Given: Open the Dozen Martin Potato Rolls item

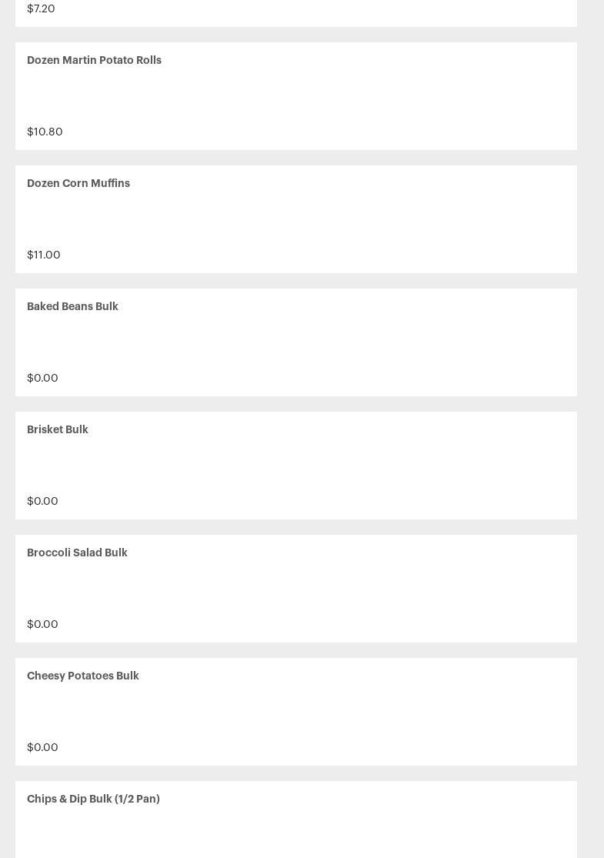Looking at the screenshot, I should pos(94,60).
